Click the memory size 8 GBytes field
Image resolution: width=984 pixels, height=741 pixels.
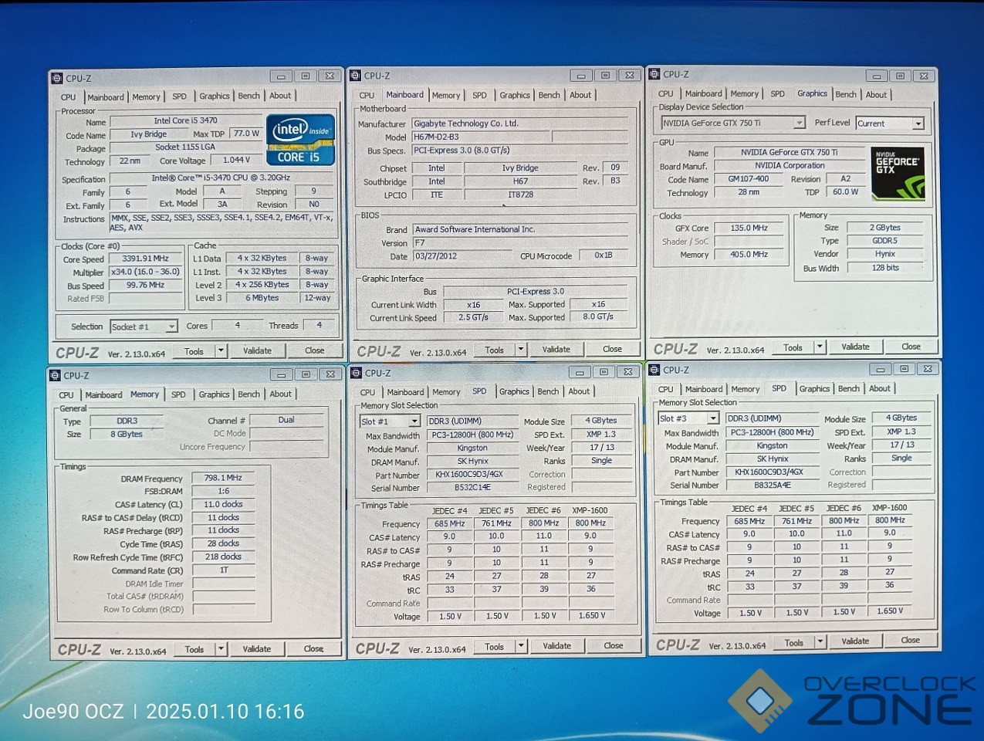tap(127, 435)
